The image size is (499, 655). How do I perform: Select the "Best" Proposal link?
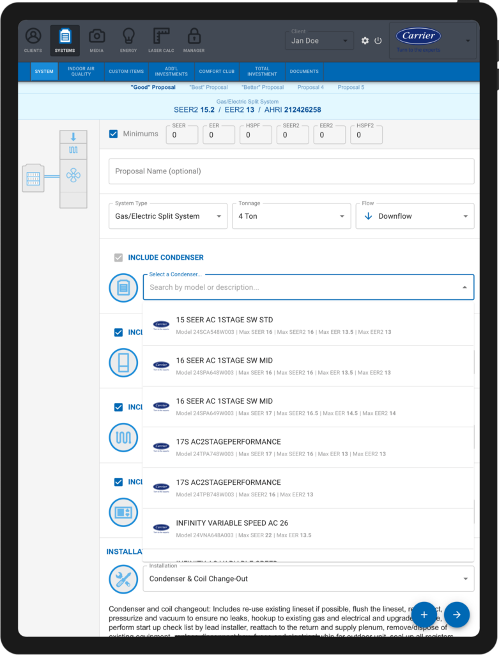209,87
